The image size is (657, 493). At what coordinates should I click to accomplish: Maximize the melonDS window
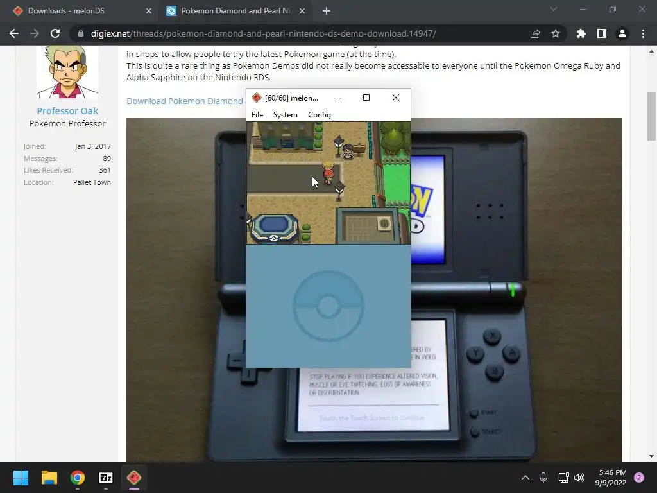pyautogui.click(x=366, y=98)
